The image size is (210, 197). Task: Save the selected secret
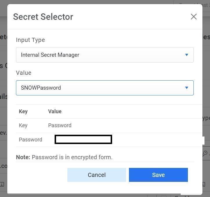click(158, 175)
